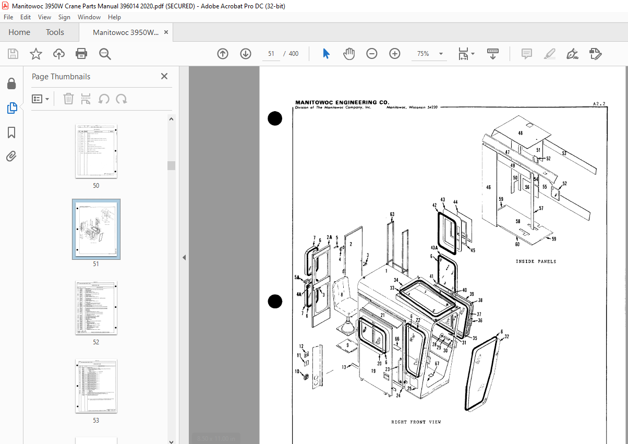Viewport: 628px width, 444px height.
Task: Save the file with the floppy disk icon
Action: [x=13, y=54]
